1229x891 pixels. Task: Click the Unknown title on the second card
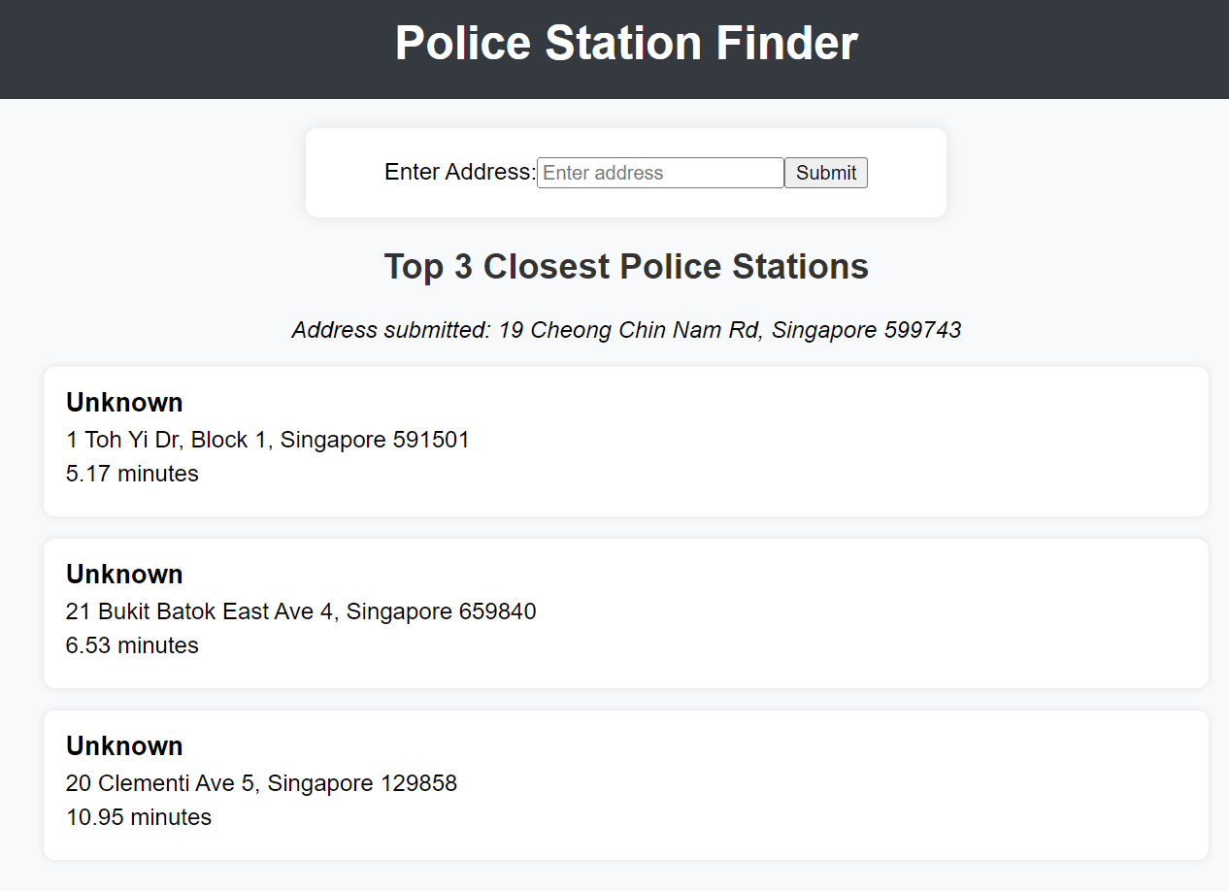tap(124, 574)
